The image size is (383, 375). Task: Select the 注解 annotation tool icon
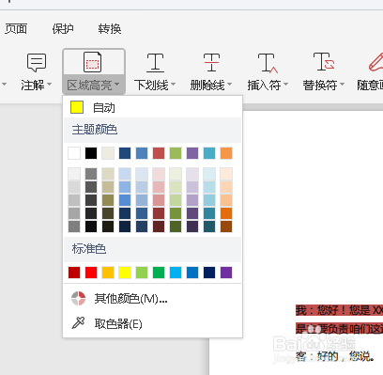tap(37, 62)
